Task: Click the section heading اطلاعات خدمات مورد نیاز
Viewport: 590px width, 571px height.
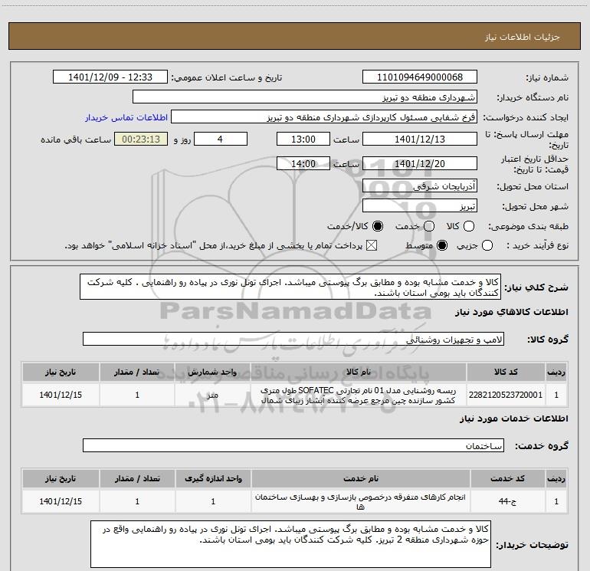Action: (513, 418)
